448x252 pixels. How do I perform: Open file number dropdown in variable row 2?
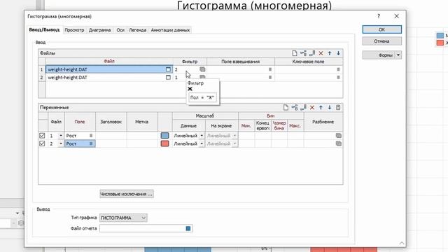[x=61, y=143]
